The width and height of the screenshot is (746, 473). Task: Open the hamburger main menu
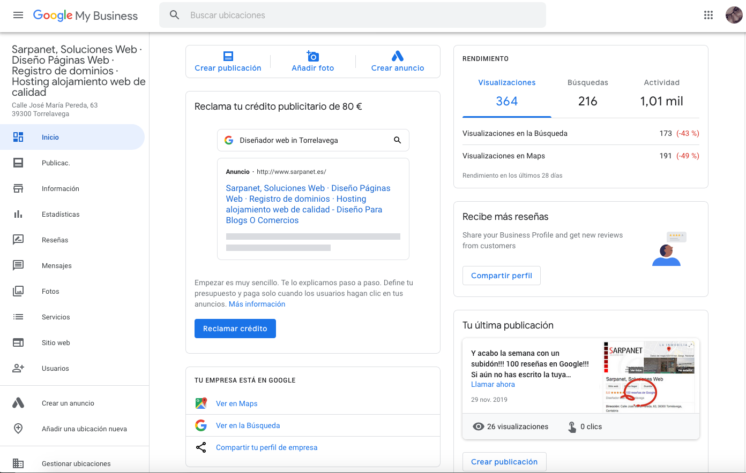pyautogui.click(x=18, y=15)
